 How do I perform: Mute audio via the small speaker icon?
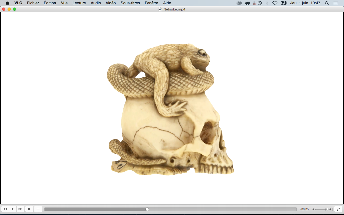pyautogui.click(x=313, y=209)
